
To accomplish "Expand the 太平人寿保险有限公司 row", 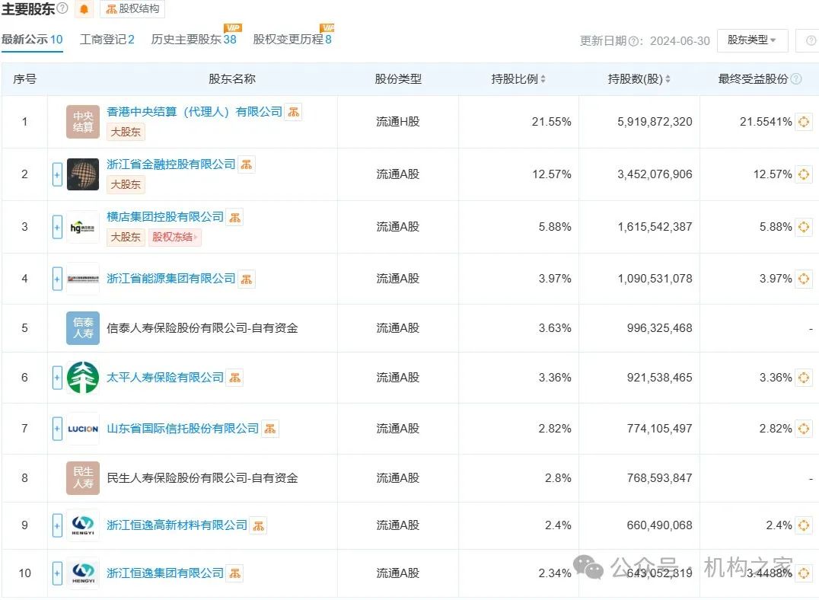I will (x=57, y=378).
